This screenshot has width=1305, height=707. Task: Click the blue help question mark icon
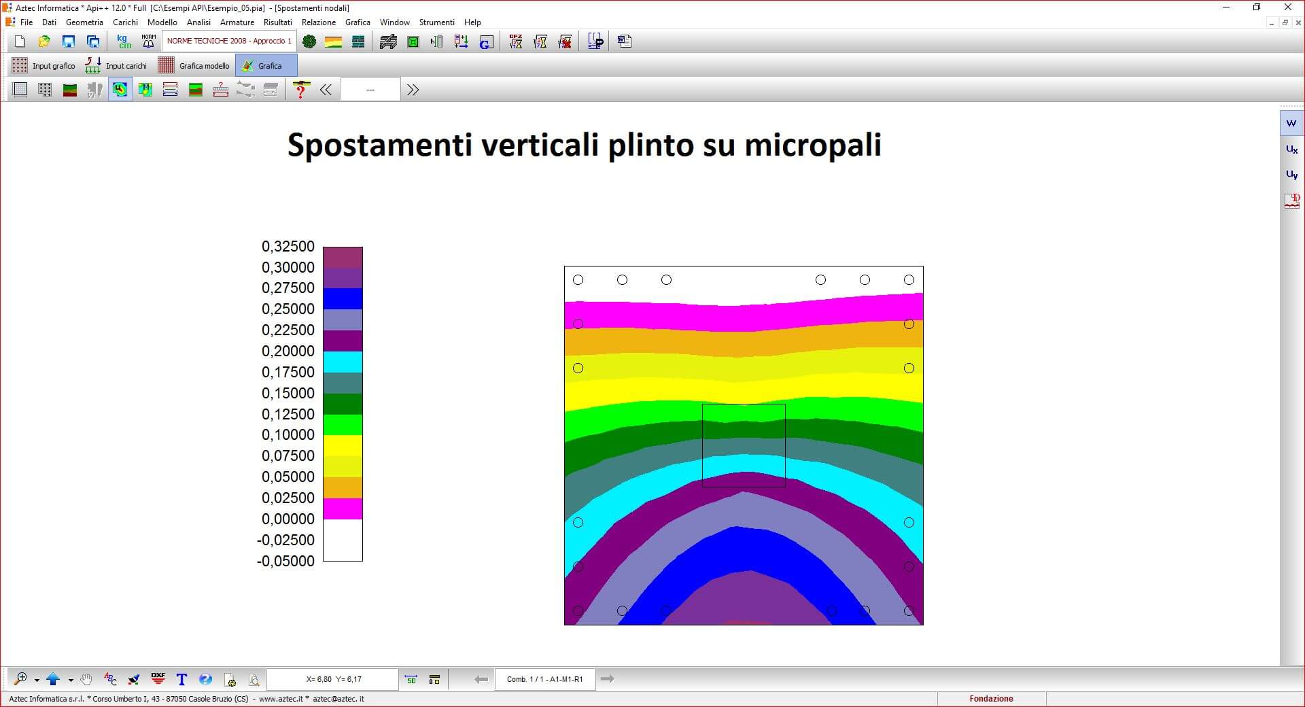point(205,678)
